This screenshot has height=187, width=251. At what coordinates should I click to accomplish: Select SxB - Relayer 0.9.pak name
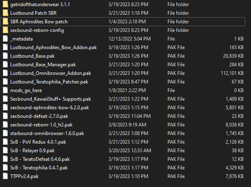(x=32, y=151)
